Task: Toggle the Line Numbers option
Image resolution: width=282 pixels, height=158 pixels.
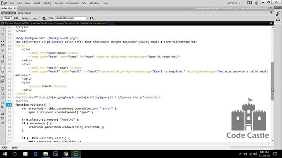Action: click(3, 68)
